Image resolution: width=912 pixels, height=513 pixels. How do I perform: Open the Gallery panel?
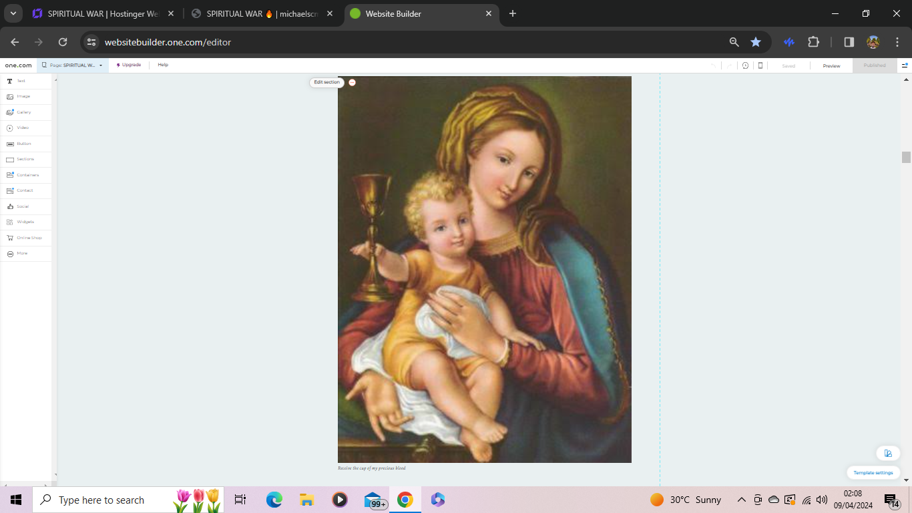point(24,112)
